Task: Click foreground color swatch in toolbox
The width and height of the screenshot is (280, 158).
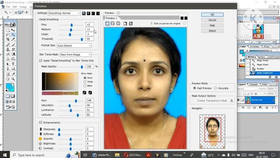Action: click(x=8, y=86)
